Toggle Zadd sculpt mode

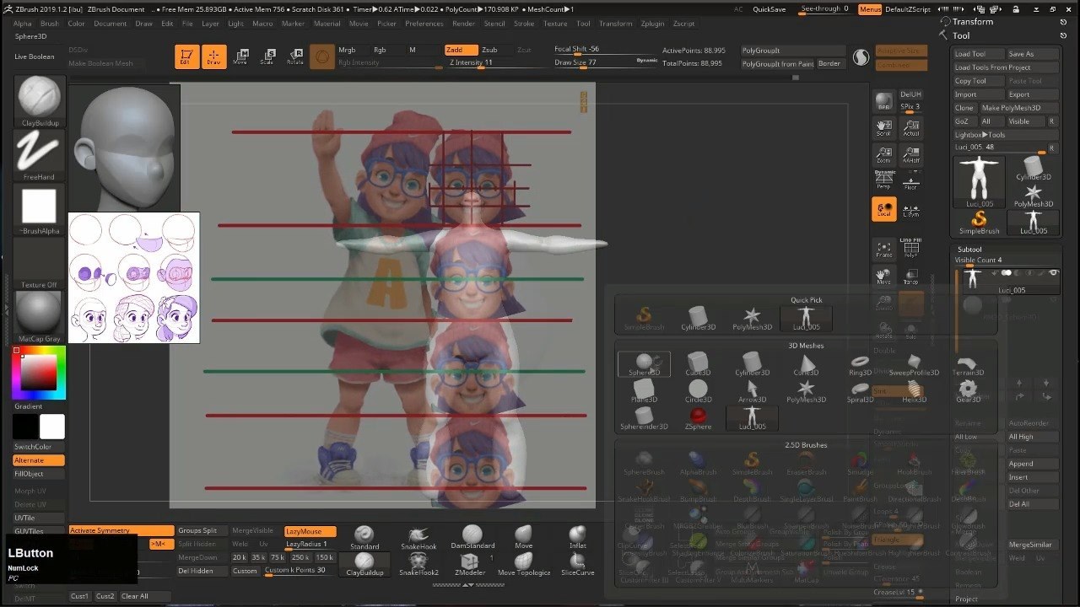tap(462, 50)
